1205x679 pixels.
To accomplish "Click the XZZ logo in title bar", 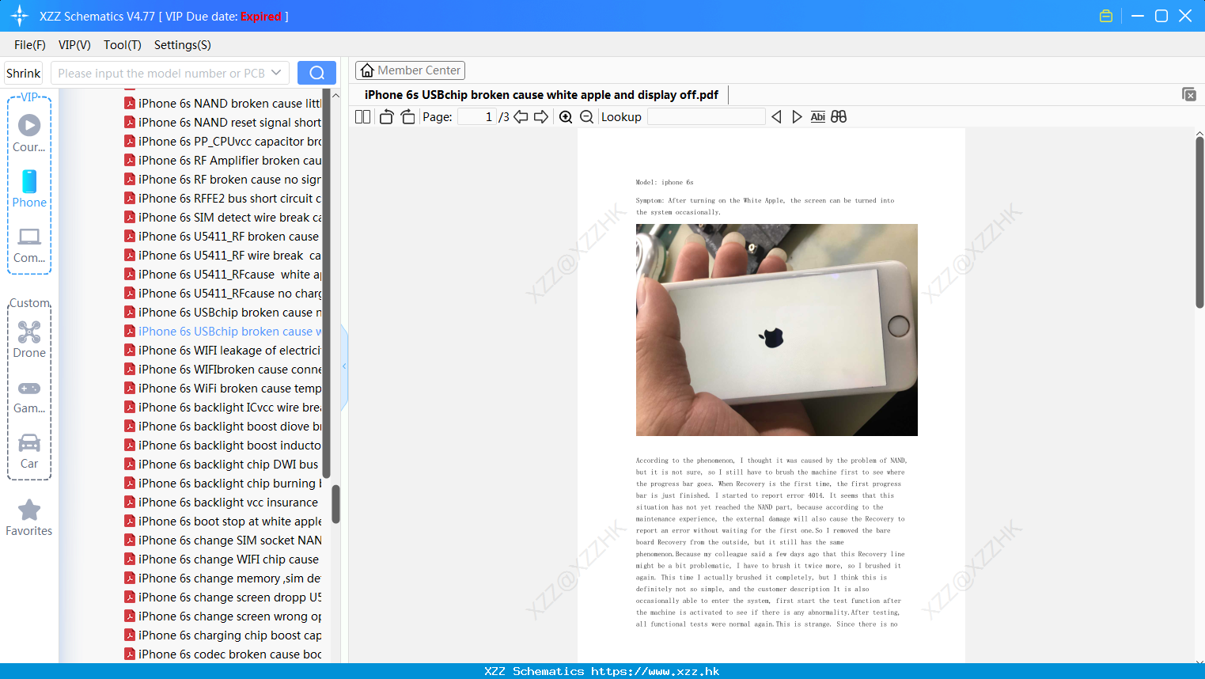I will tap(20, 16).
